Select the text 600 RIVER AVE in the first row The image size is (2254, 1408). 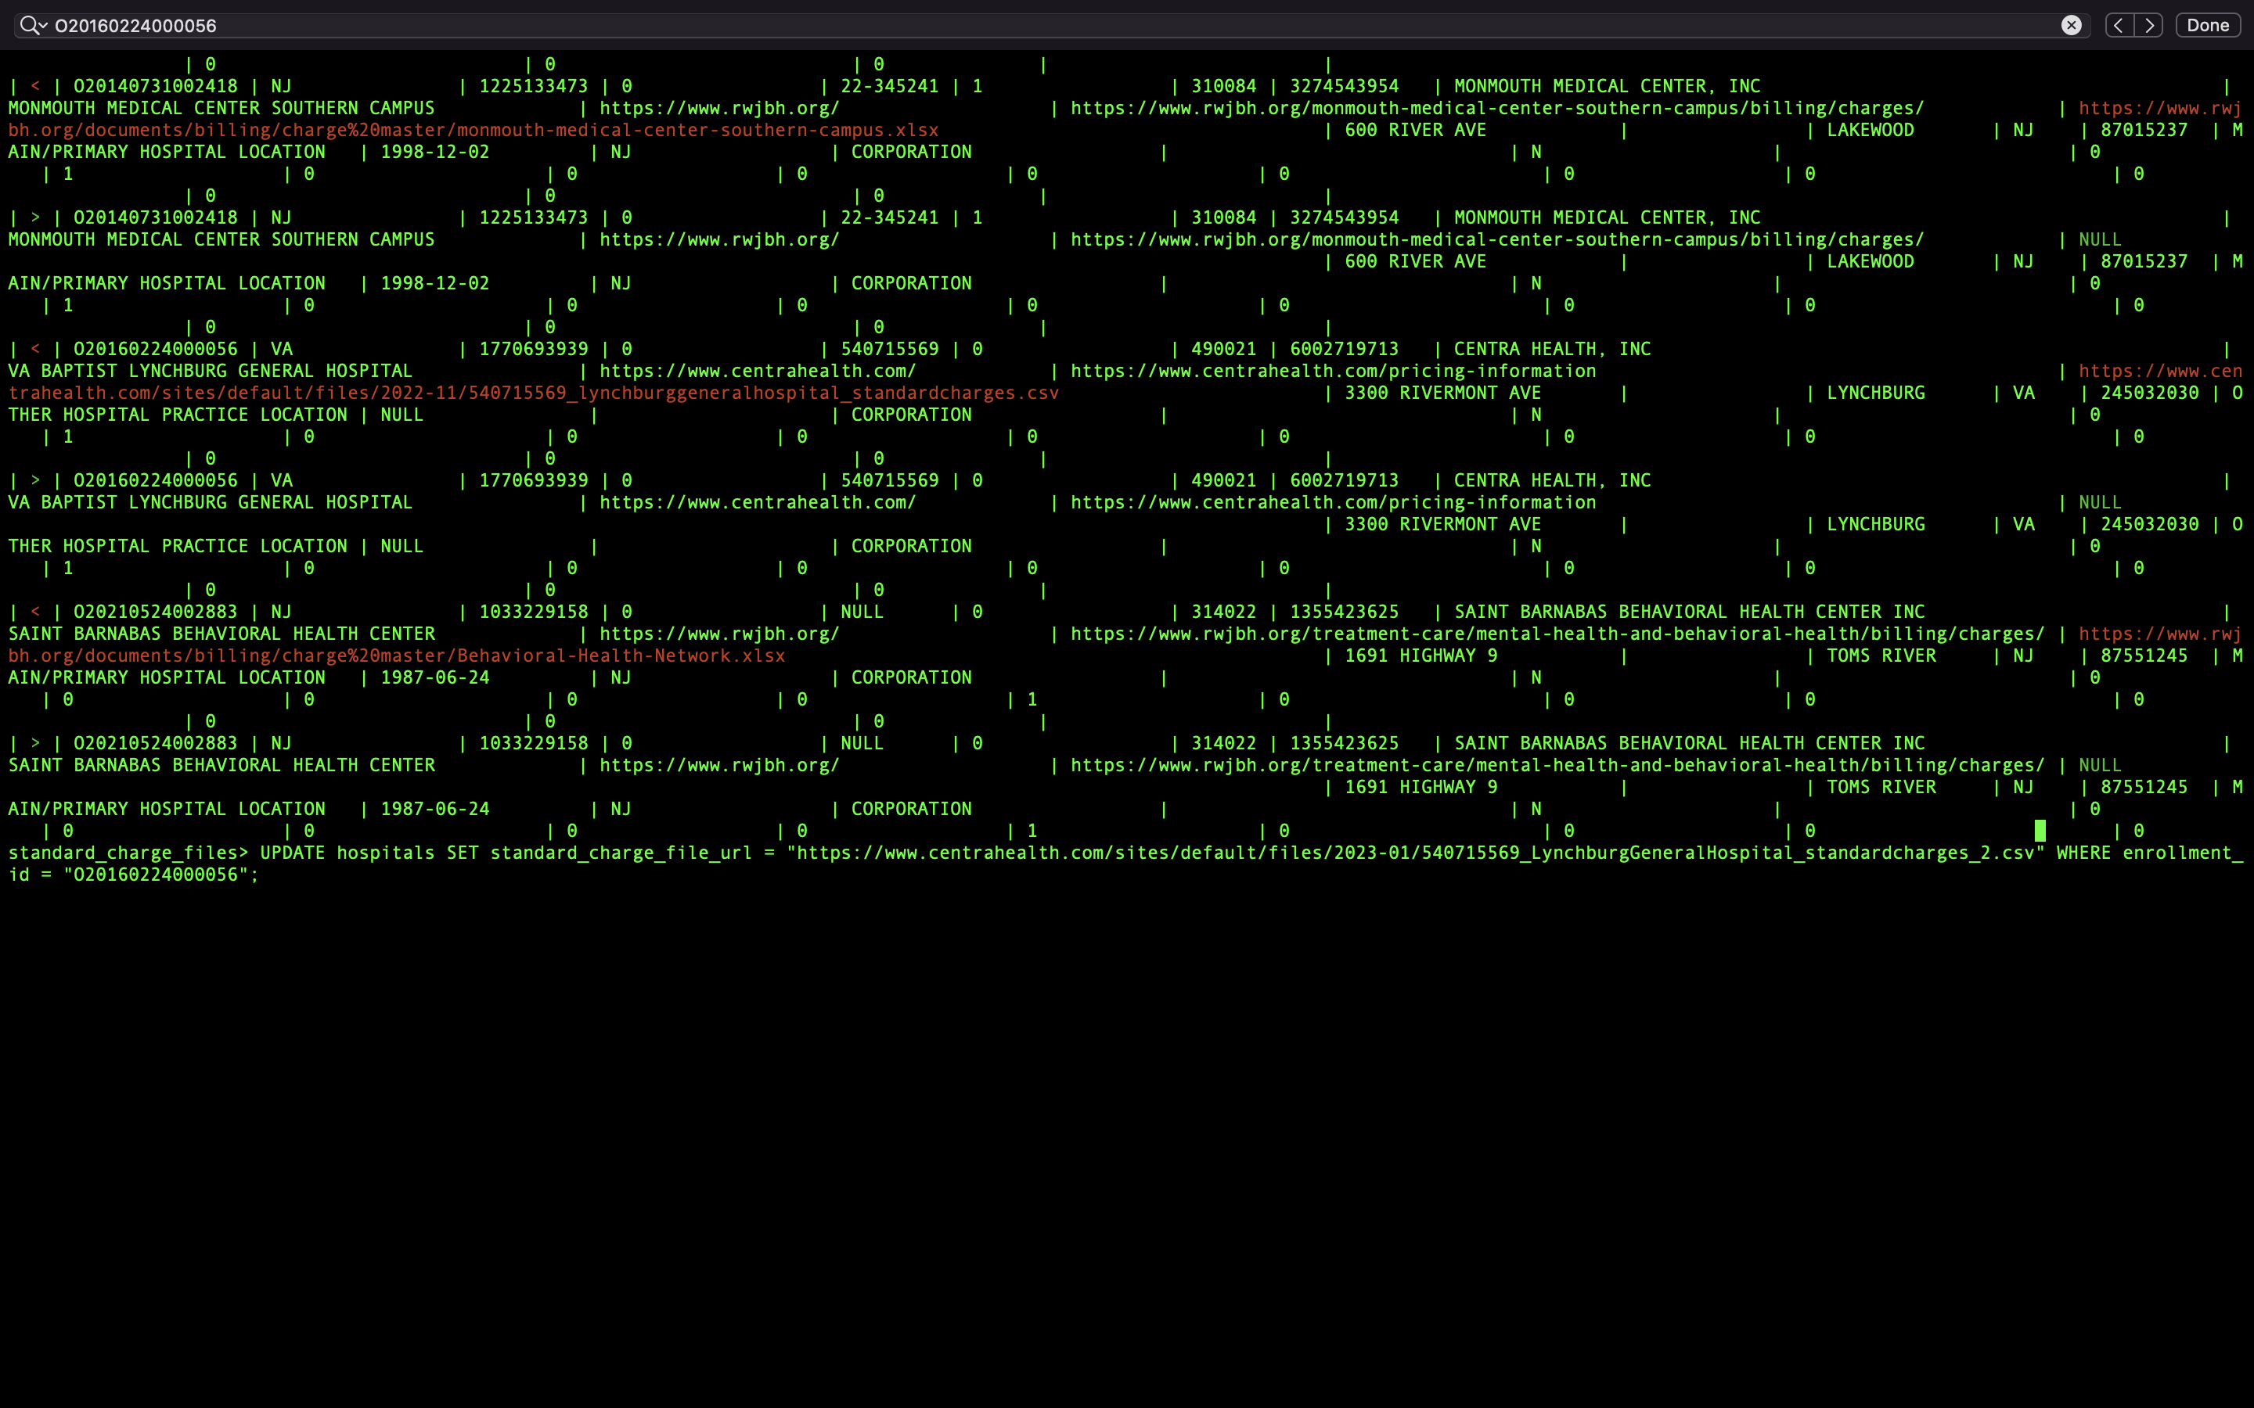click(x=1416, y=131)
